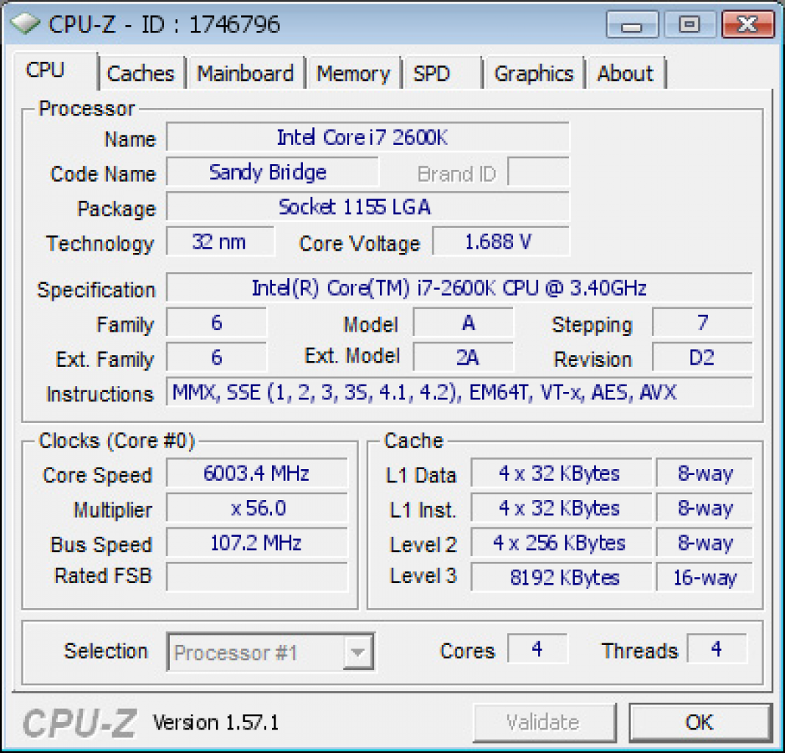Click the Cores count value
This screenshot has height=753, width=785.
[538, 649]
